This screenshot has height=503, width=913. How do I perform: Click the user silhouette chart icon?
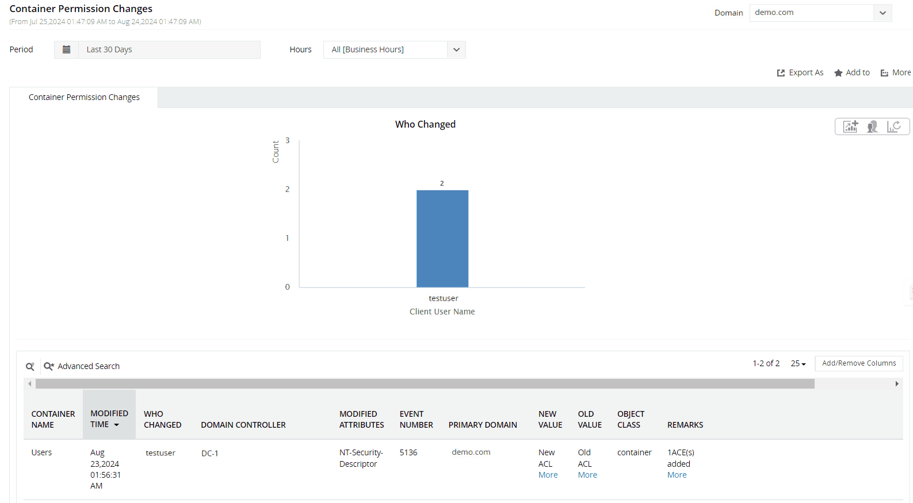(x=872, y=126)
